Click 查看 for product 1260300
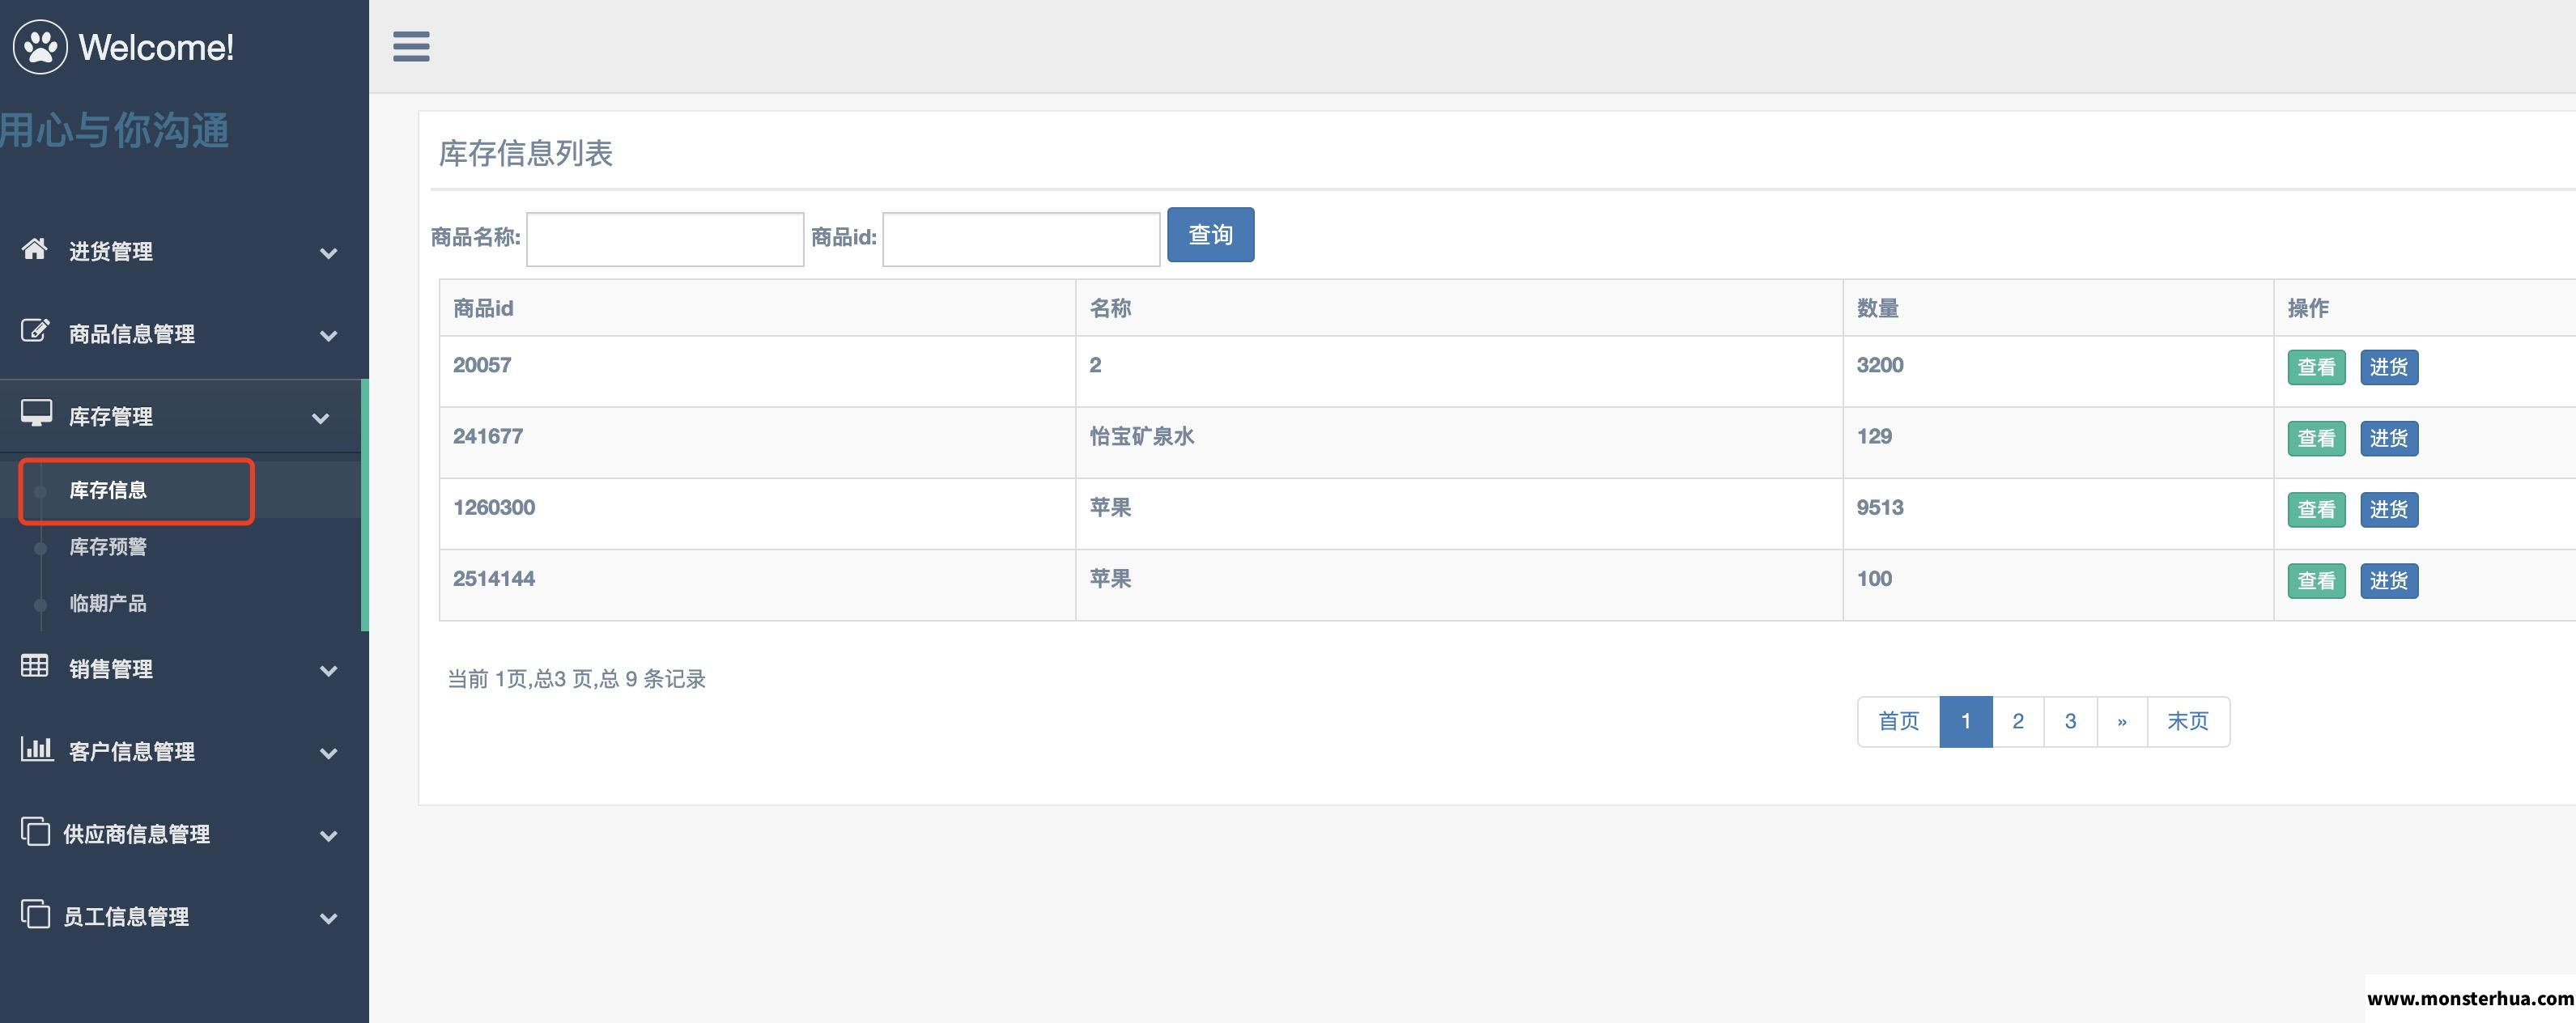This screenshot has height=1023, width=2576. 2316,509
